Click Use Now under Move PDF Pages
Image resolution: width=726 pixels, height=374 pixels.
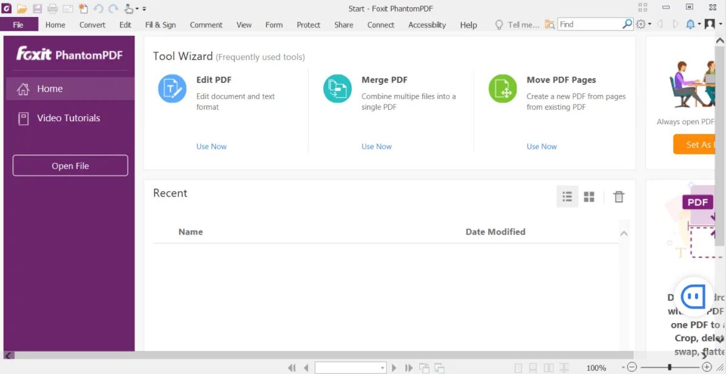(541, 146)
